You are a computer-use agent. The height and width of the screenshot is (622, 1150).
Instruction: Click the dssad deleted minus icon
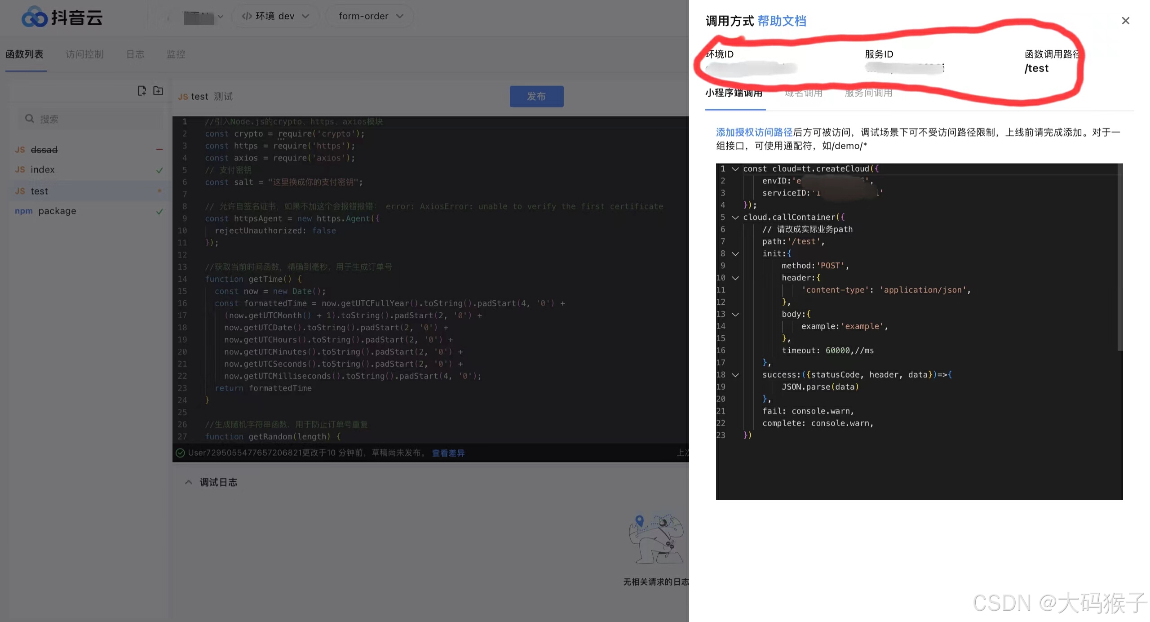159,149
